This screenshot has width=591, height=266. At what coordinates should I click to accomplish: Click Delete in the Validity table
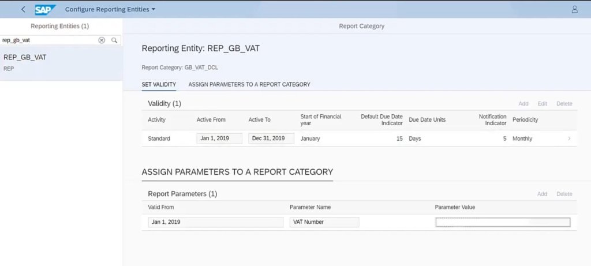(564, 104)
